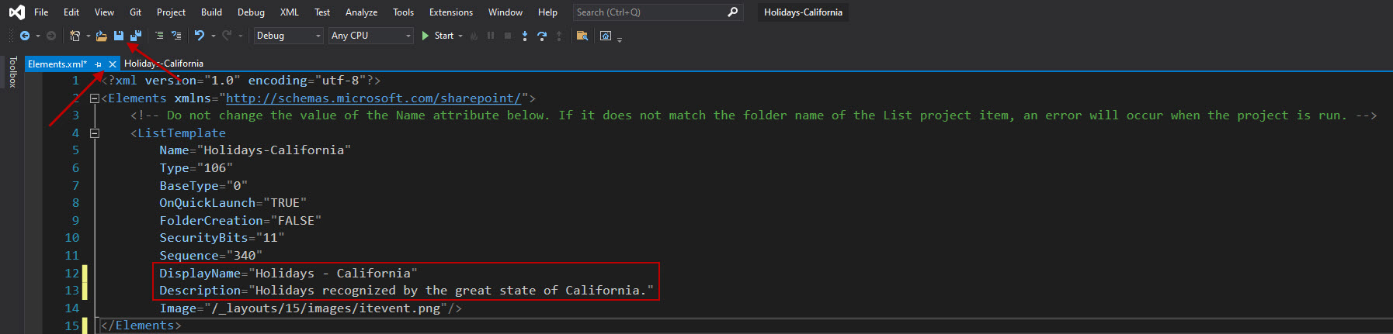Open the Help menu
This screenshot has width=1393, height=334.
[x=547, y=12]
